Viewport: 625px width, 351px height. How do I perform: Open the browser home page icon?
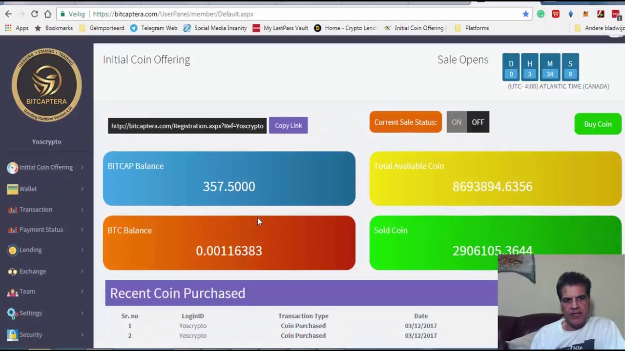[x=47, y=14]
